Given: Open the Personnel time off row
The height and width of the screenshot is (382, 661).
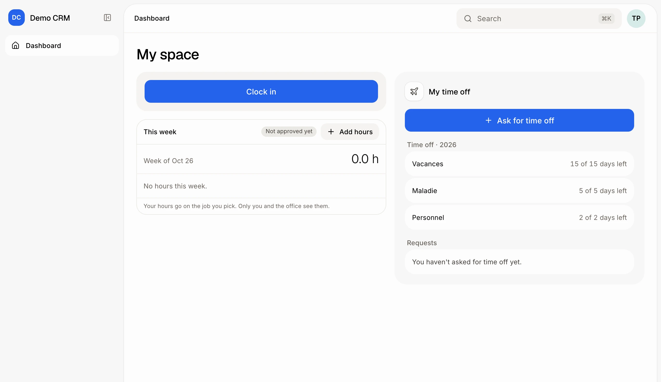Looking at the screenshot, I should pos(519,218).
